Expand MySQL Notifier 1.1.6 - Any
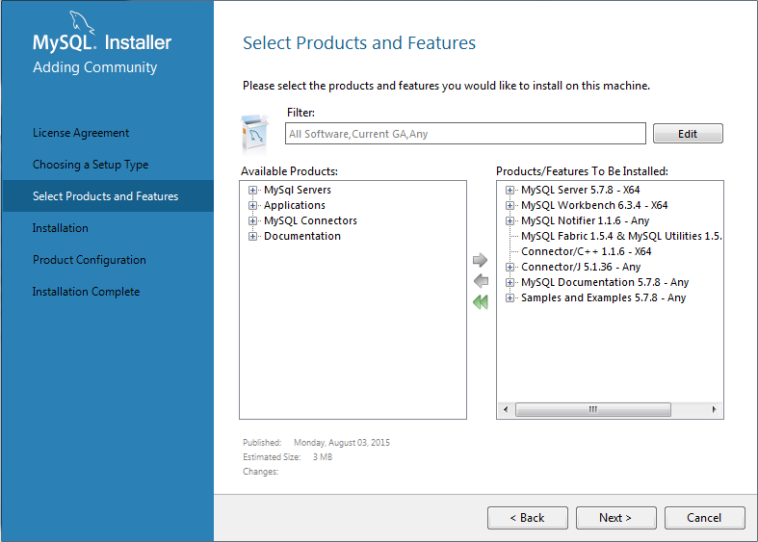 (x=510, y=220)
